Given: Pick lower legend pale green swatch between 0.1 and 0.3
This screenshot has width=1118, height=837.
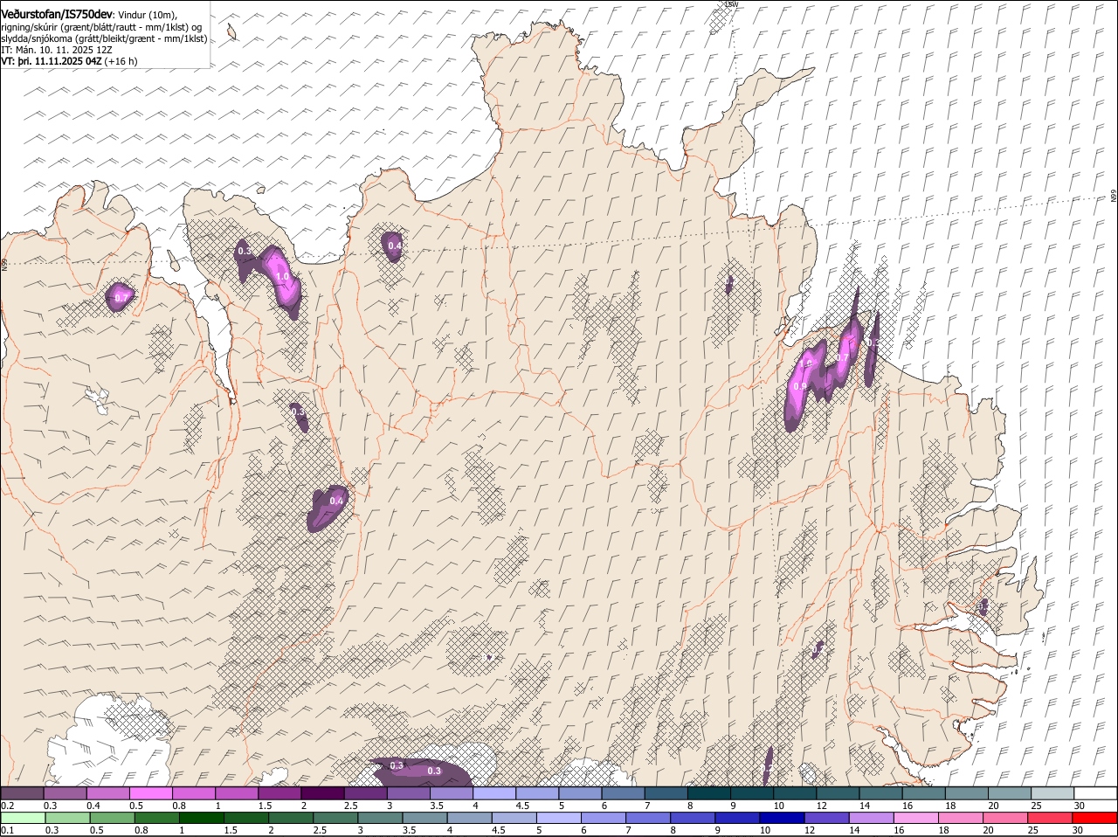Looking at the screenshot, I should [x=24, y=818].
